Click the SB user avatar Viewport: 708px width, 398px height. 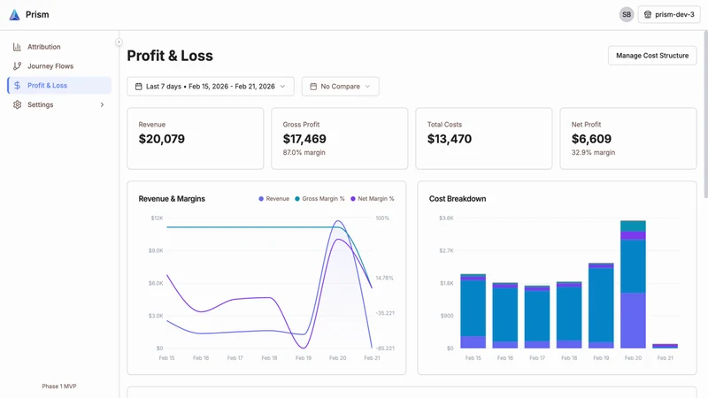tap(627, 14)
